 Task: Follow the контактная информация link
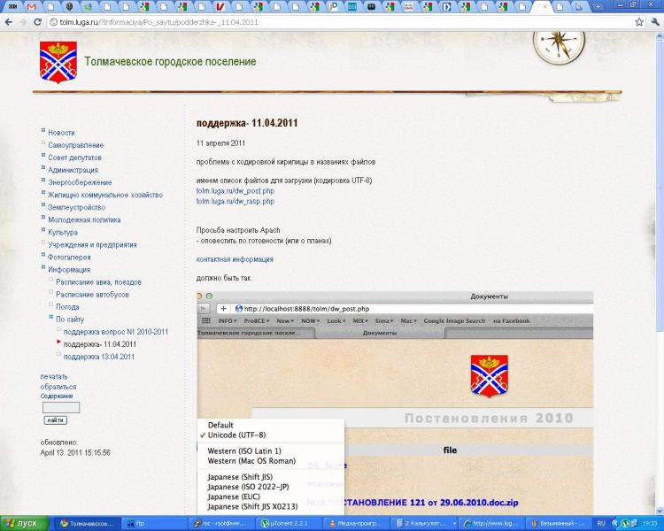point(235,259)
